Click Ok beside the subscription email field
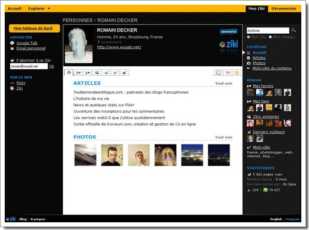 [52, 66]
